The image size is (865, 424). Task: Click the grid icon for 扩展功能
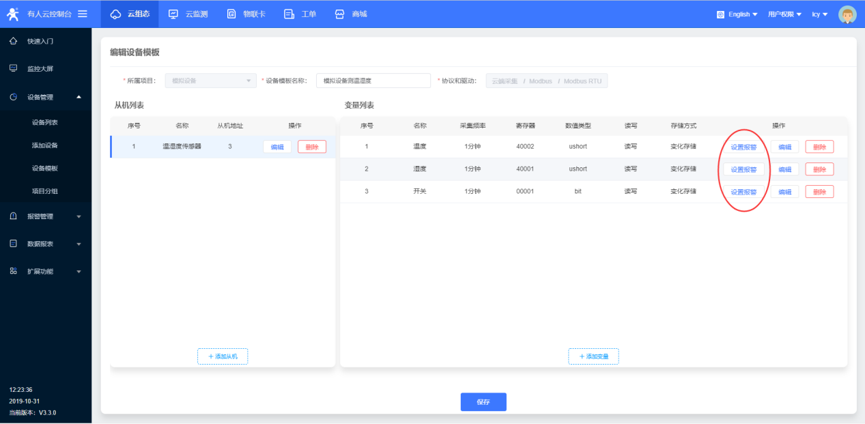[x=13, y=271]
